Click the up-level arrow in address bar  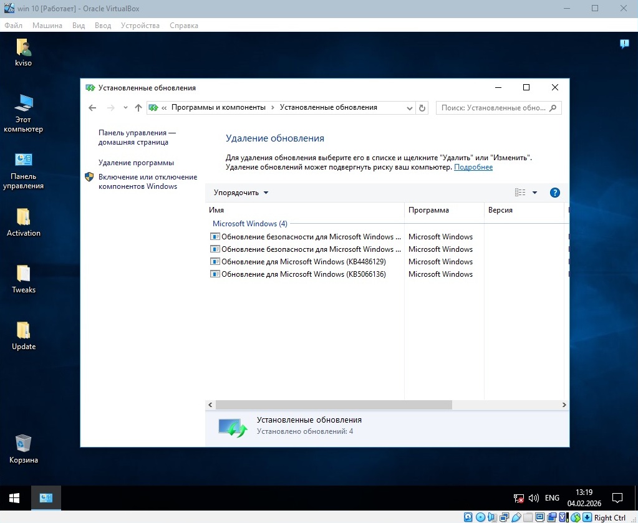tap(138, 108)
